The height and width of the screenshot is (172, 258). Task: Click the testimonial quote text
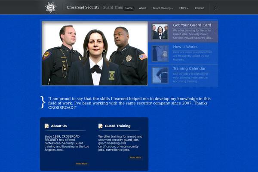129,103
